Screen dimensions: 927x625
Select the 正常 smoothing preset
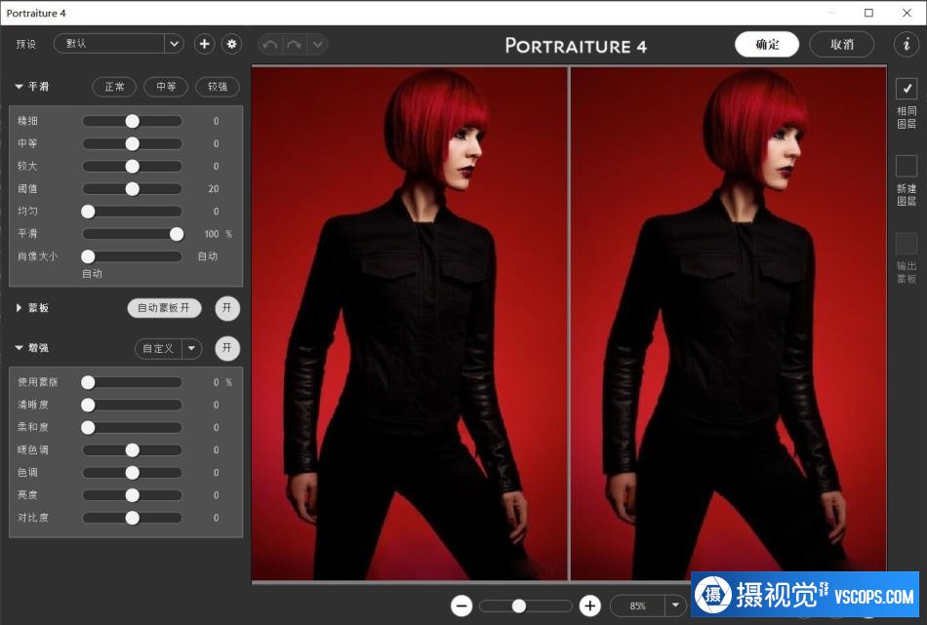(x=114, y=87)
